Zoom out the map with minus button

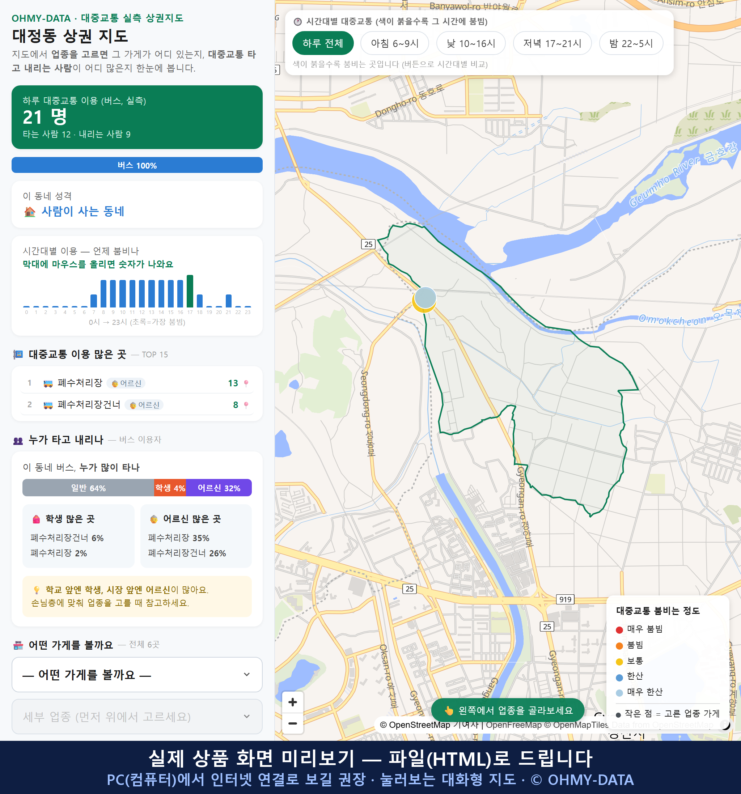(293, 723)
